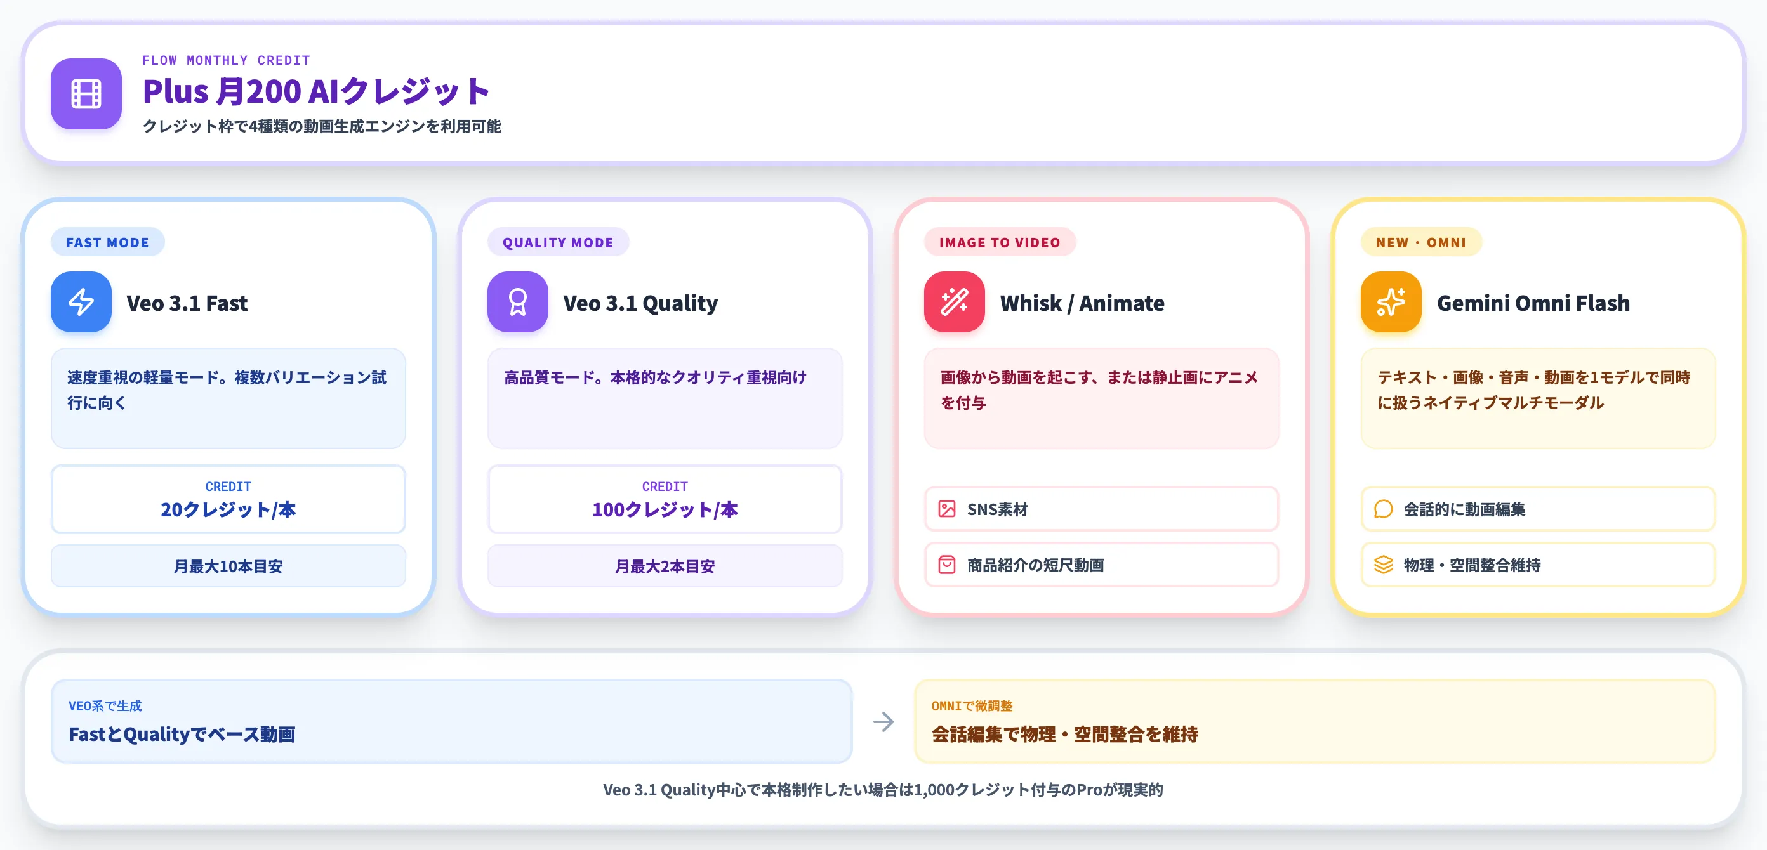Click the 高品質モード description text
This screenshot has height=850, width=1767.
pyautogui.click(x=655, y=377)
